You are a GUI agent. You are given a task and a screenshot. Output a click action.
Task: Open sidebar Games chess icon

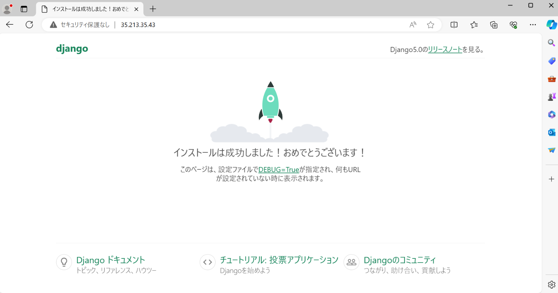(x=551, y=97)
